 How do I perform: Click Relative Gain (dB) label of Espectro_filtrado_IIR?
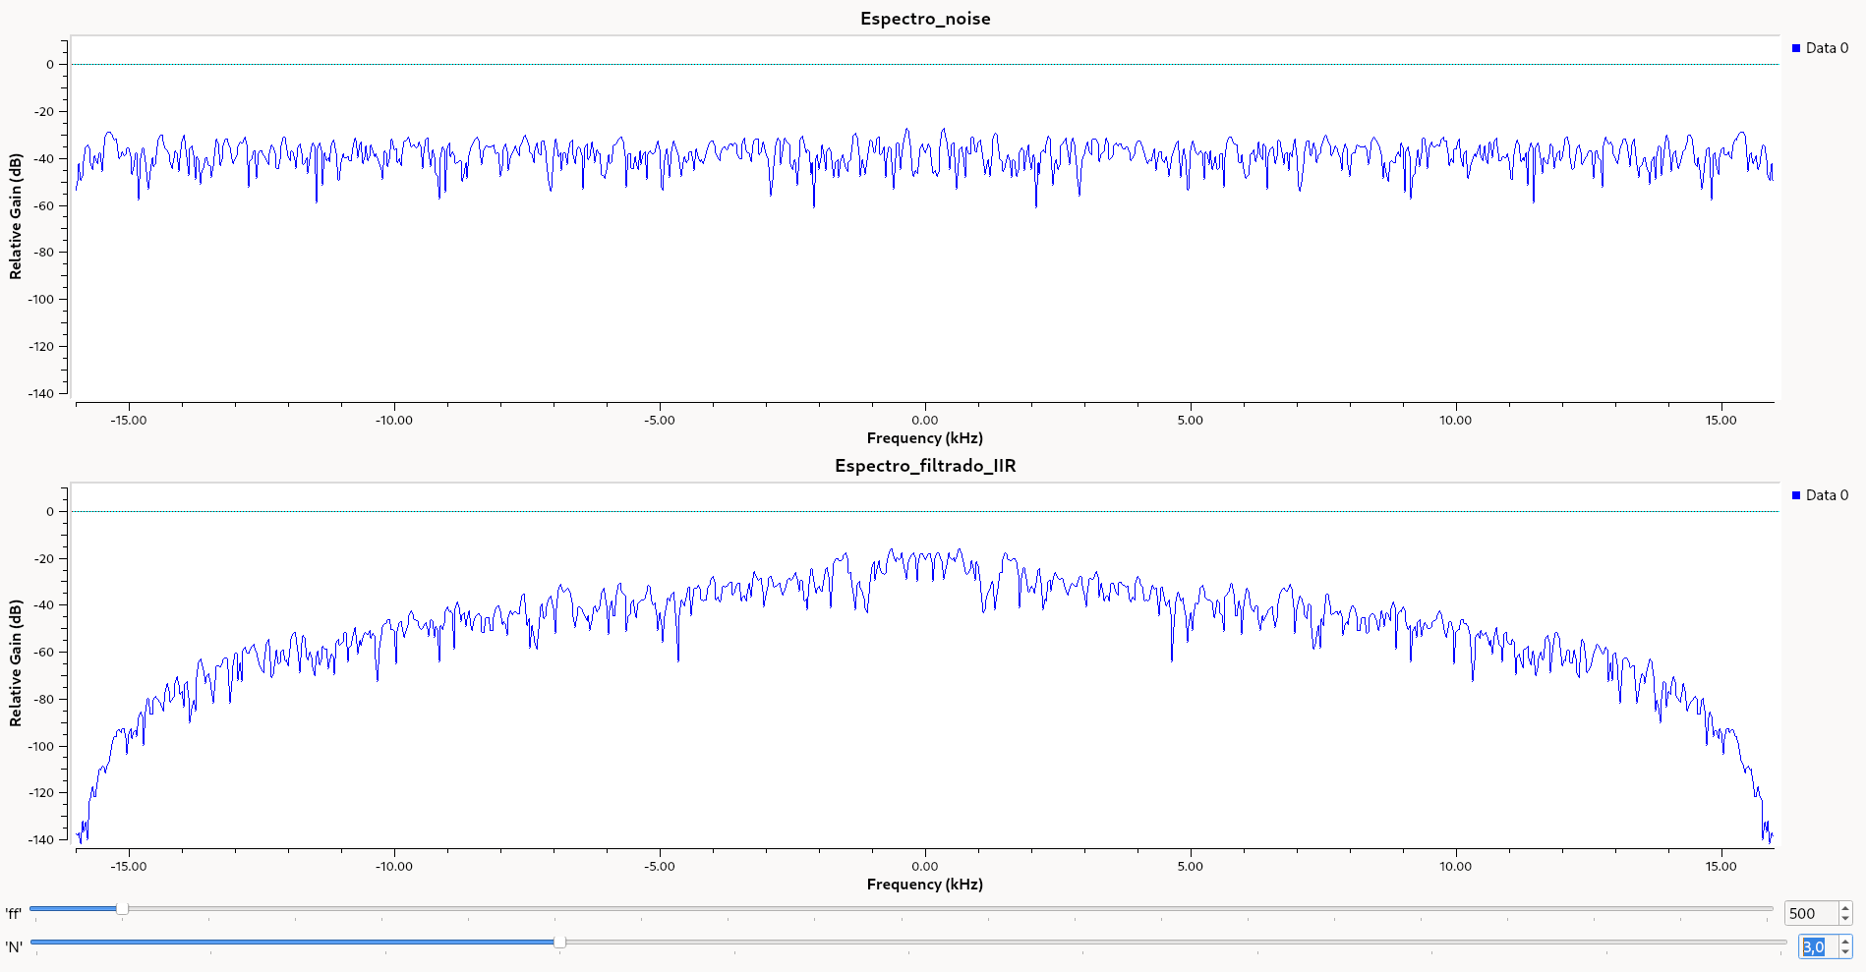16,663
